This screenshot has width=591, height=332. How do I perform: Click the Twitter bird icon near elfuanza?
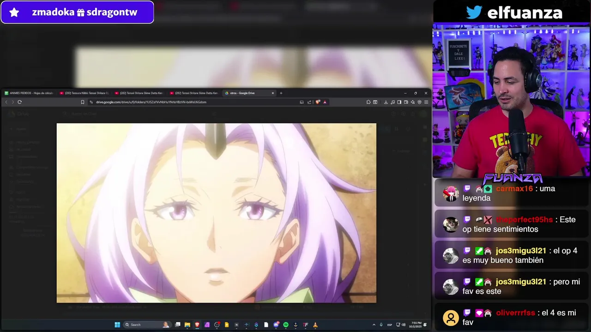(x=474, y=12)
